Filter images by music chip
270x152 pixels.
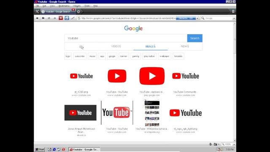coord(92,56)
